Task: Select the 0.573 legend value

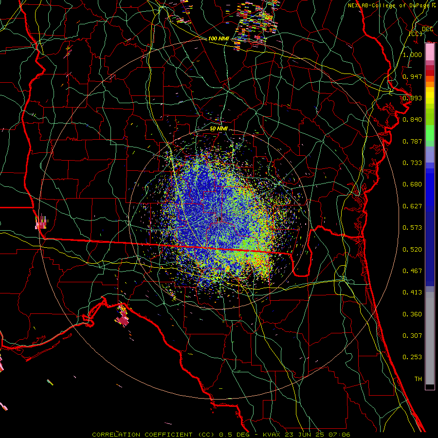Action: pyautogui.click(x=412, y=228)
